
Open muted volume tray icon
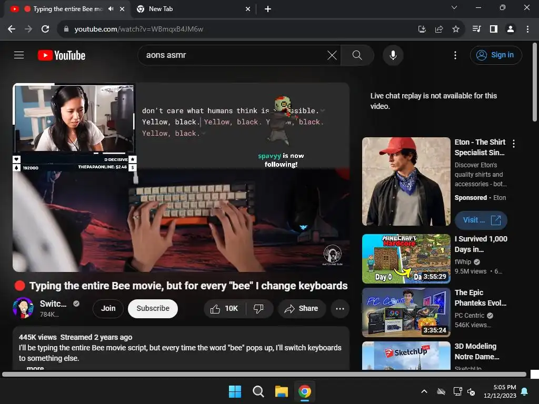(x=471, y=391)
